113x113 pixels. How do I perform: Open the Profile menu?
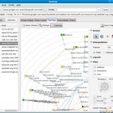pyautogui.click(x=11, y=5)
